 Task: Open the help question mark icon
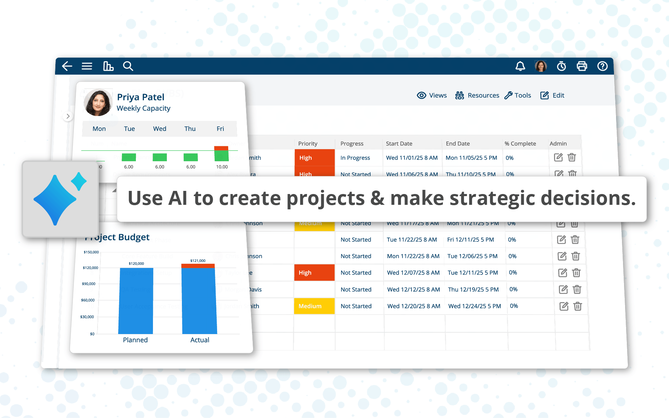(602, 66)
